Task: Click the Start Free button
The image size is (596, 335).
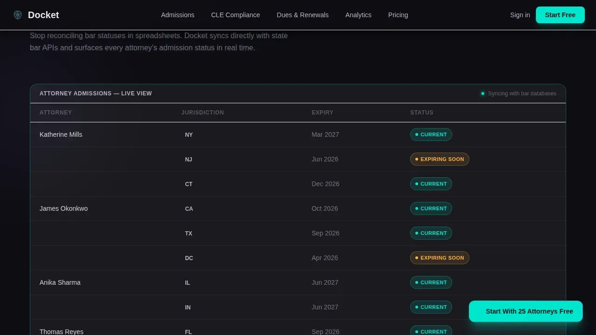Action: click(x=560, y=15)
